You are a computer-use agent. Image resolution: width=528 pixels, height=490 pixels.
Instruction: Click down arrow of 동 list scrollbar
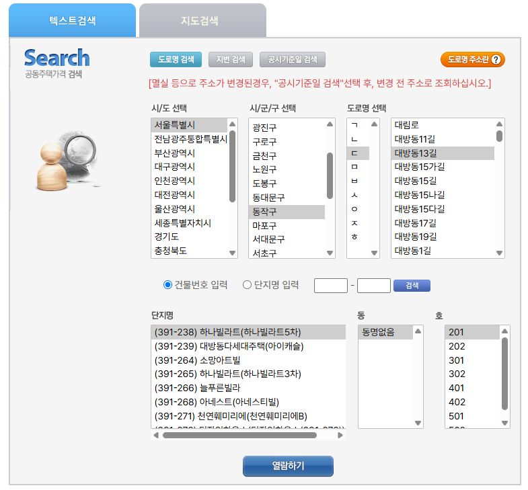(418, 423)
